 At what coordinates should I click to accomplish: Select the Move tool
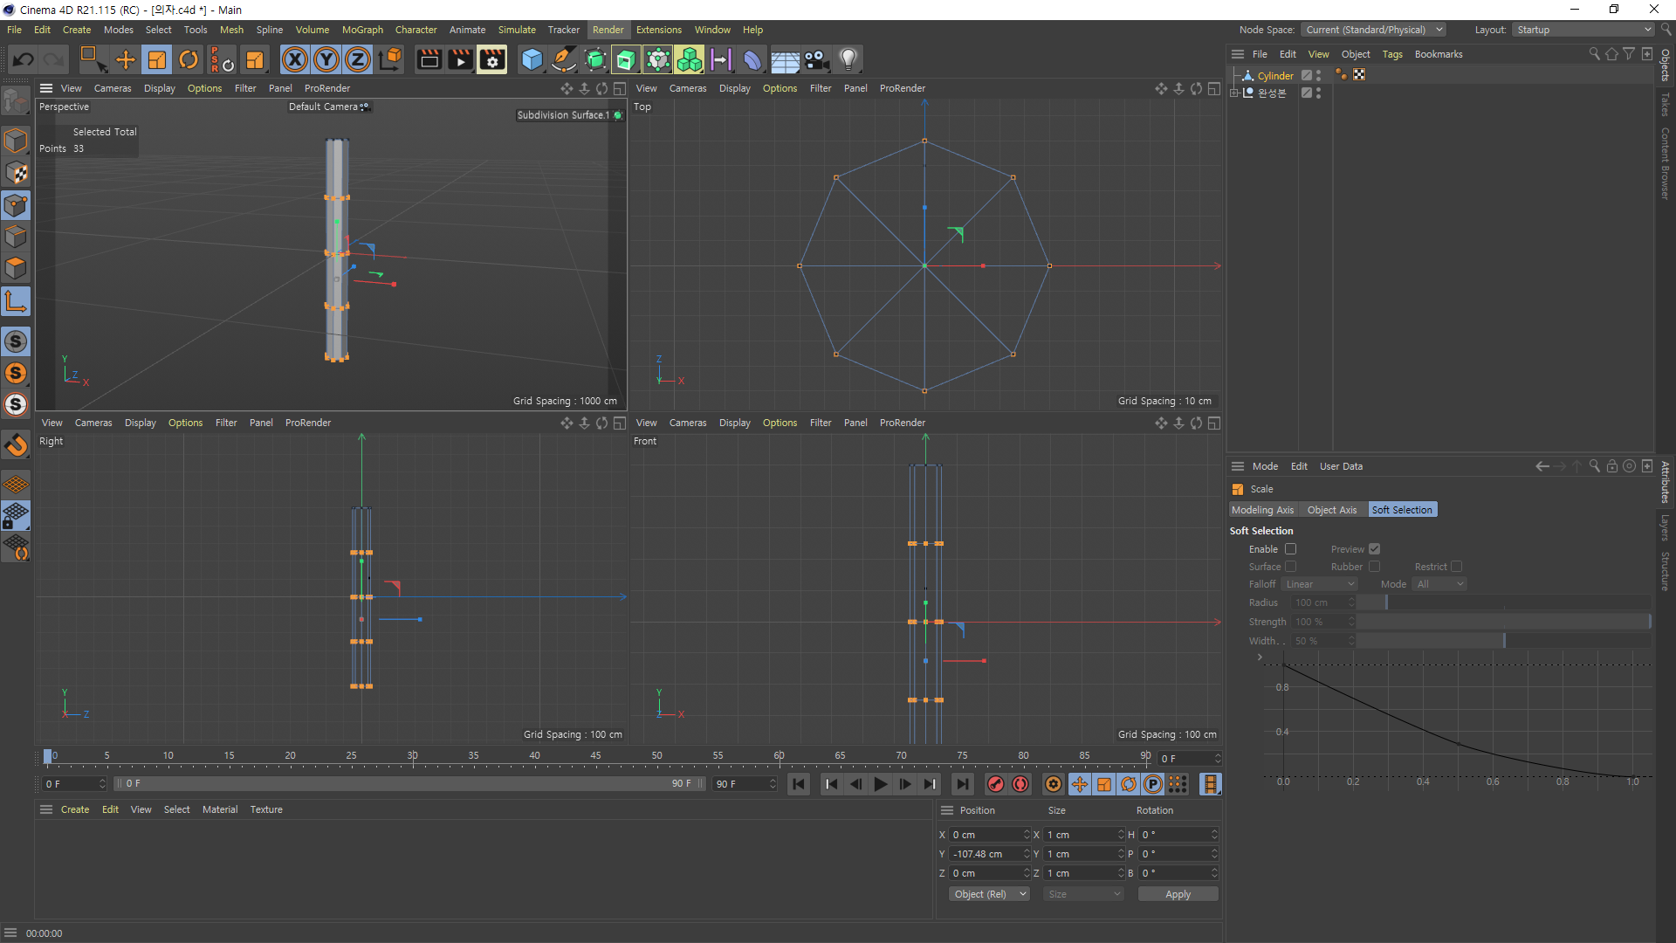click(126, 59)
